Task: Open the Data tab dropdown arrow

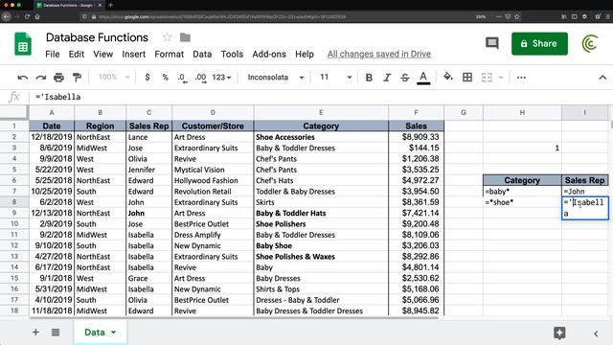Action: (113, 333)
